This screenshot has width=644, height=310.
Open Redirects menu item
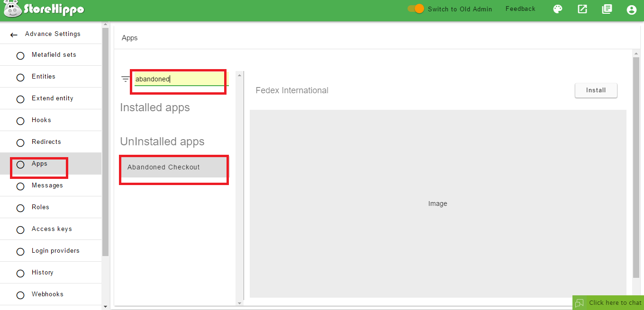[x=51, y=142]
